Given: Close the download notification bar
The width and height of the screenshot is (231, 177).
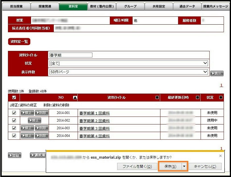Looking at the screenshot, I should tap(220, 156).
